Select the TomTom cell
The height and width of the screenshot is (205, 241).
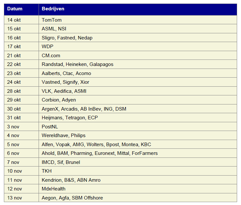52,20
